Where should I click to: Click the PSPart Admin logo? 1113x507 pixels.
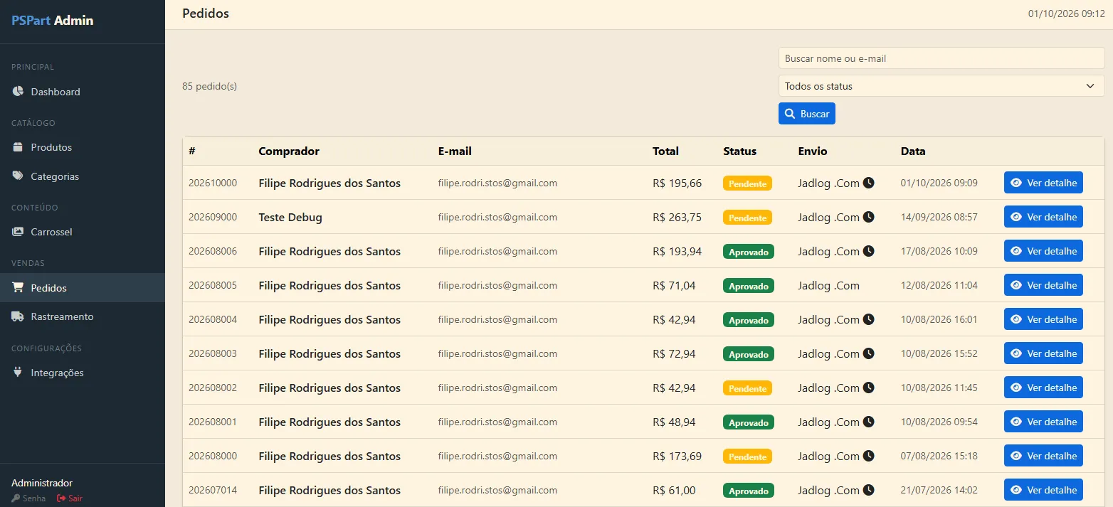pyautogui.click(x=53, y=21)
